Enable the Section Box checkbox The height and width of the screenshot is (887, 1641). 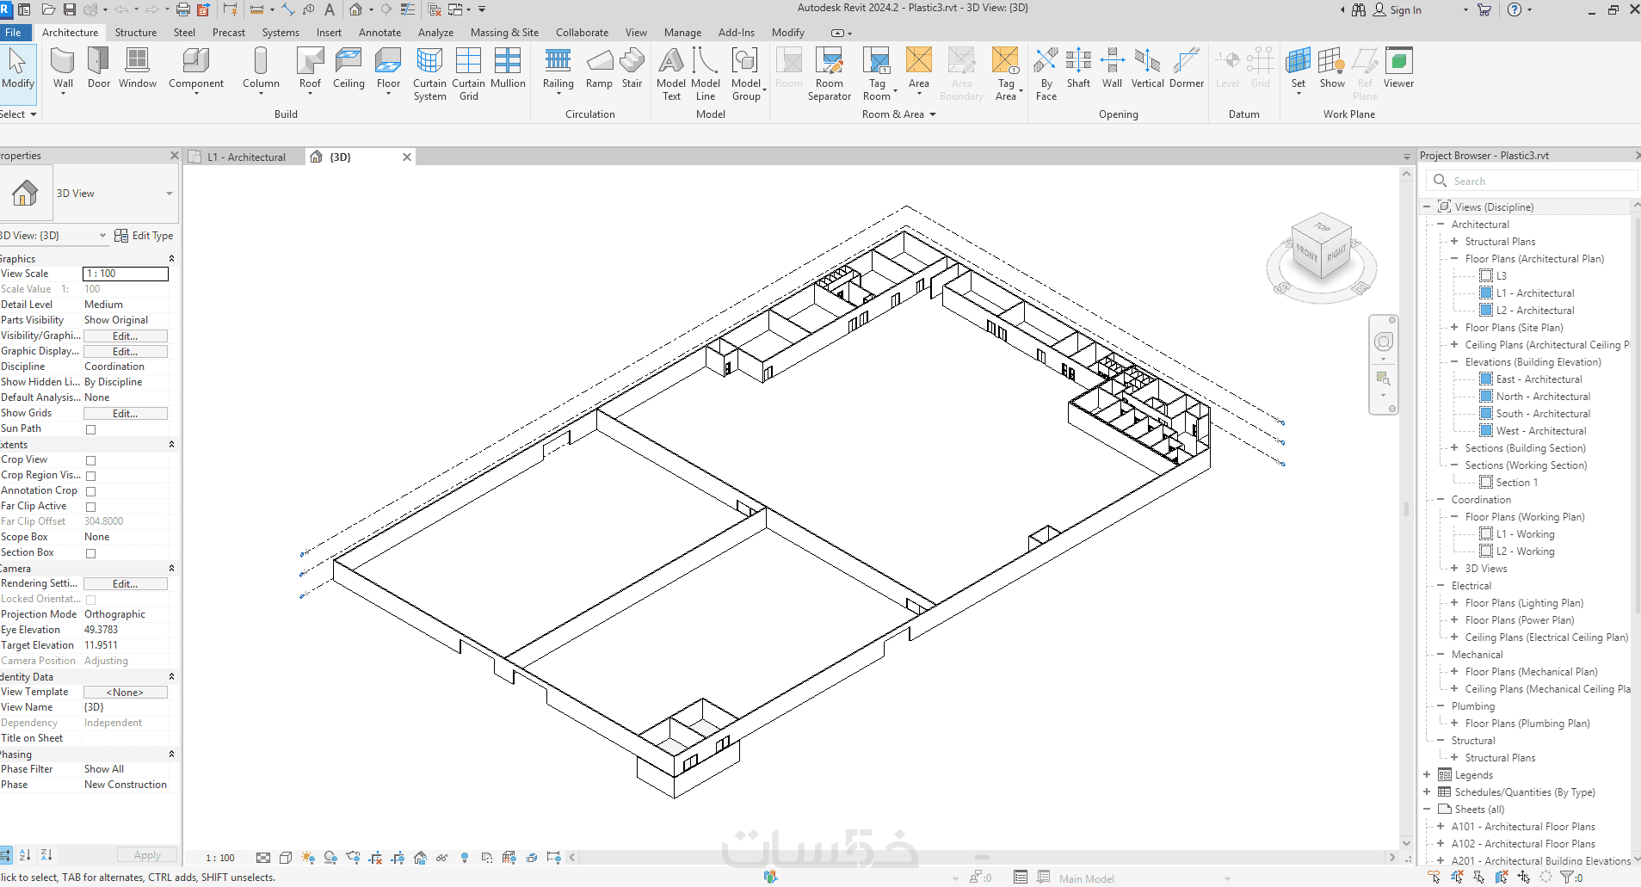pos(90,553)
